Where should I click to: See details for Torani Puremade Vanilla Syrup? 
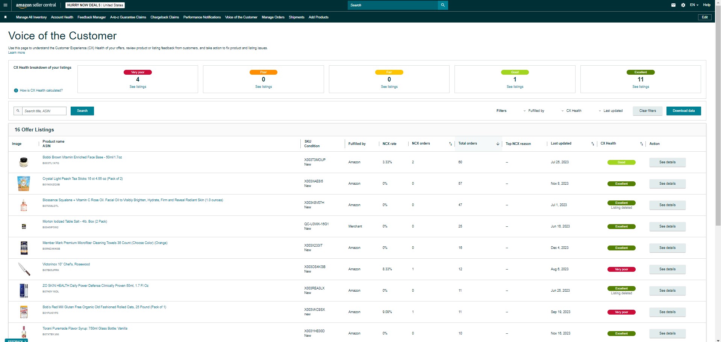click(x=668, y=333)
